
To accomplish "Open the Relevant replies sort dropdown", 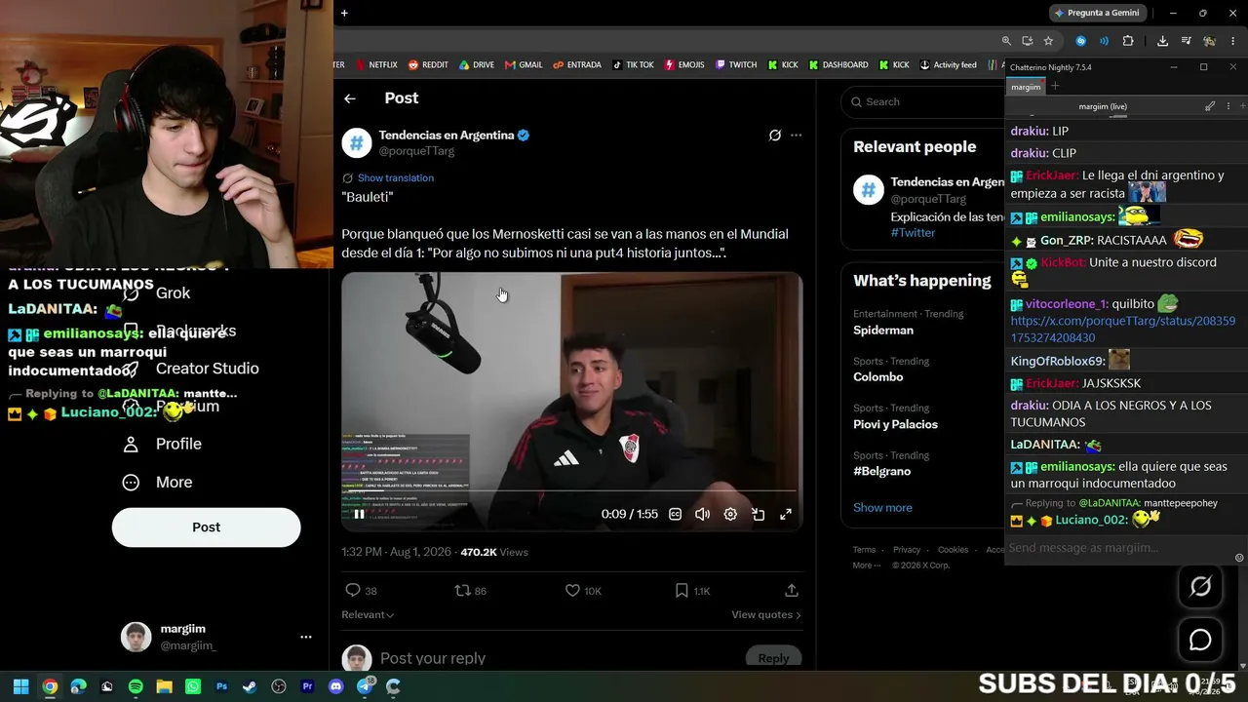I will pyautogui.click(x=368, y=615).
